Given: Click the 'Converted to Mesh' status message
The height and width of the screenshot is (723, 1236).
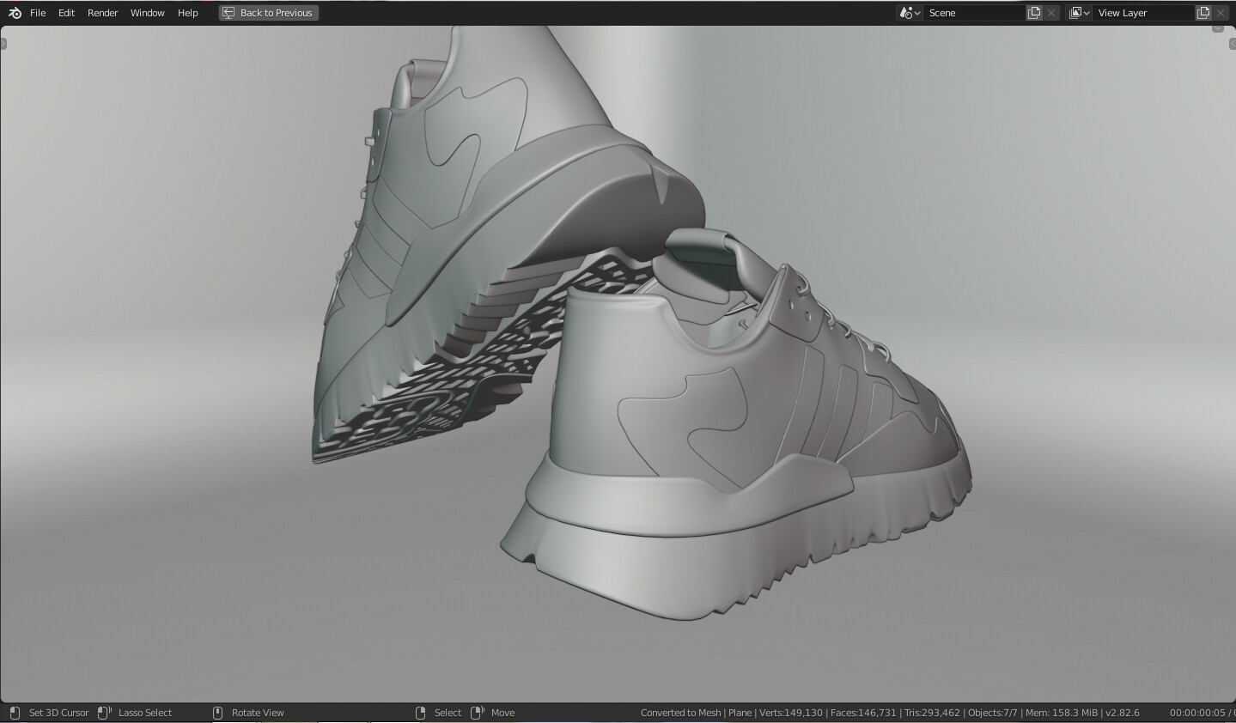Looking at the screenshot, I should 680,713.
